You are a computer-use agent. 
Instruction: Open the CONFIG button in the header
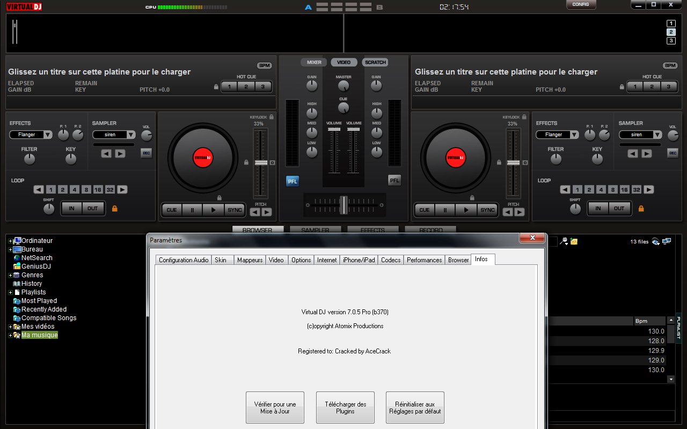(581, 4)
